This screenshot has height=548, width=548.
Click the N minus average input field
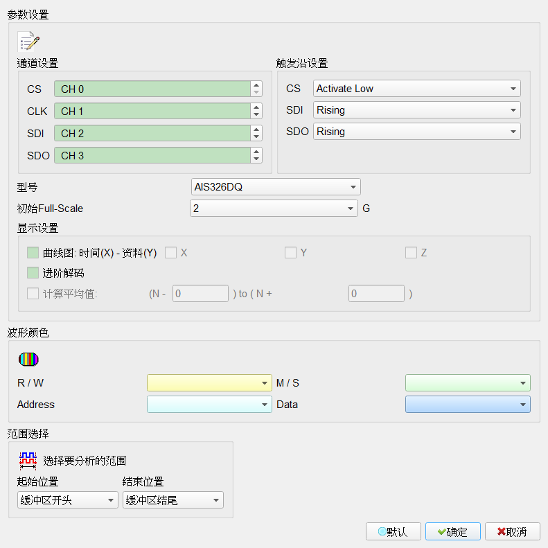click(x=200, y=293)
